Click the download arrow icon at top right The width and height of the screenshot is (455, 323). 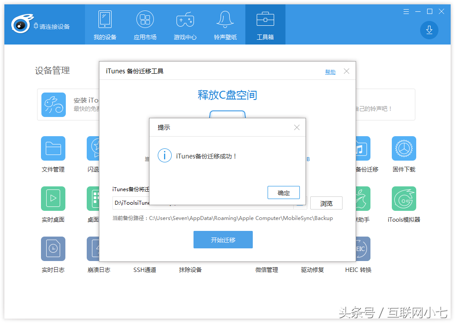point(429,30)
